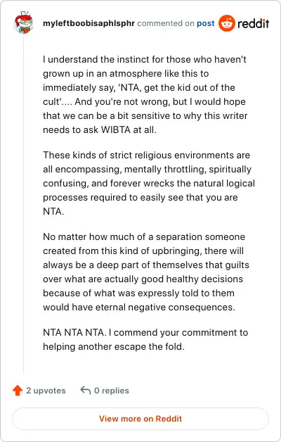
Task: Click the "2 upvotes" count label
Action: (x=46, y=391)
